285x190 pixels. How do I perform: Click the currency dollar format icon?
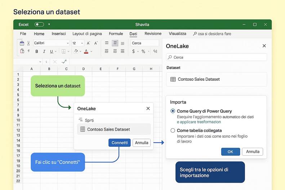point(134,52)
